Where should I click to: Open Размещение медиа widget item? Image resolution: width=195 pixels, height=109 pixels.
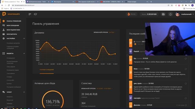[x=12, y=70]
